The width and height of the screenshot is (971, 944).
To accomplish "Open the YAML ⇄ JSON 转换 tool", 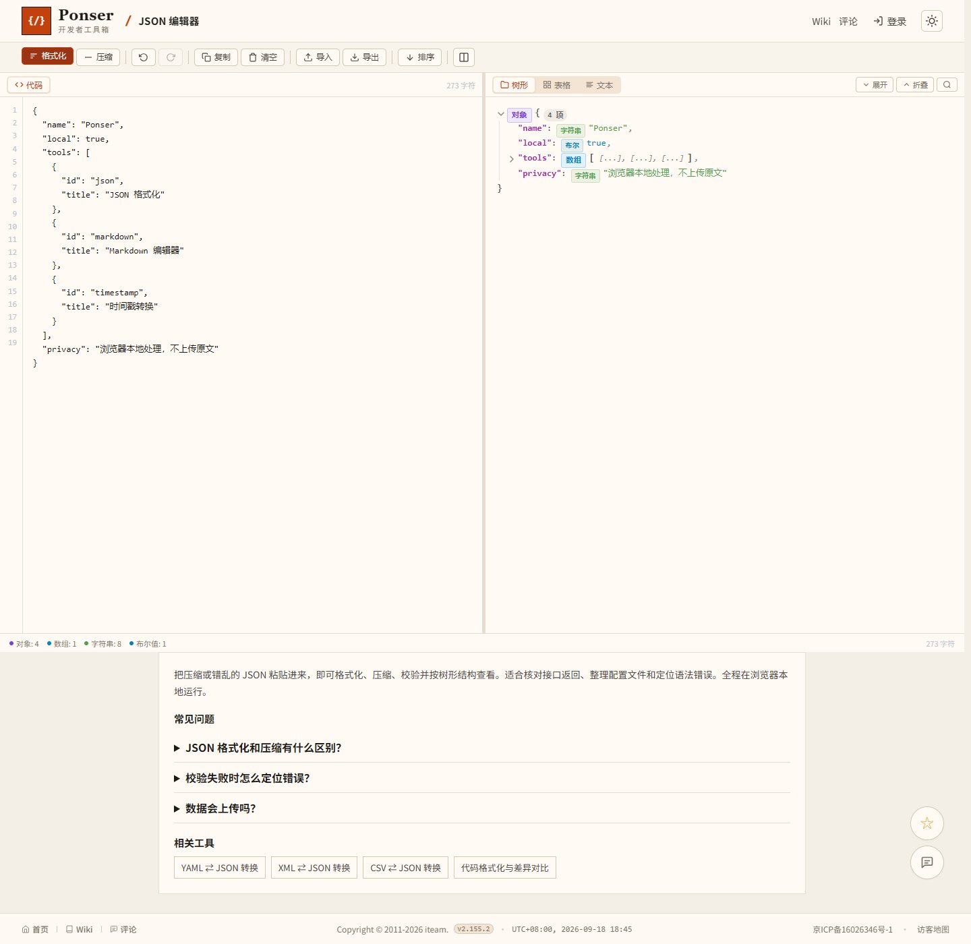I will pos(220,868).
